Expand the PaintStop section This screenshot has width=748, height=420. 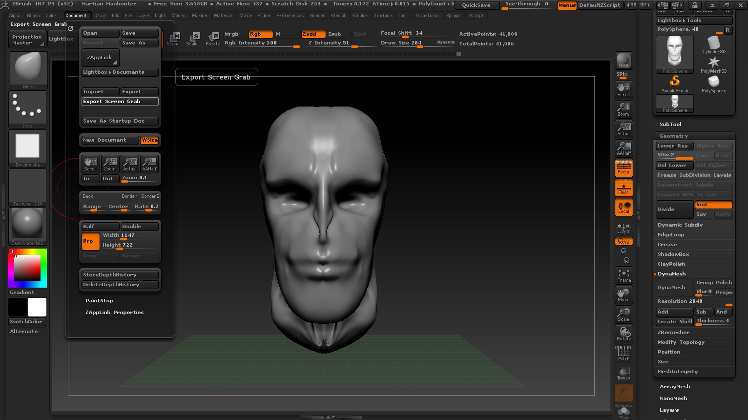(x=99, y=301)
